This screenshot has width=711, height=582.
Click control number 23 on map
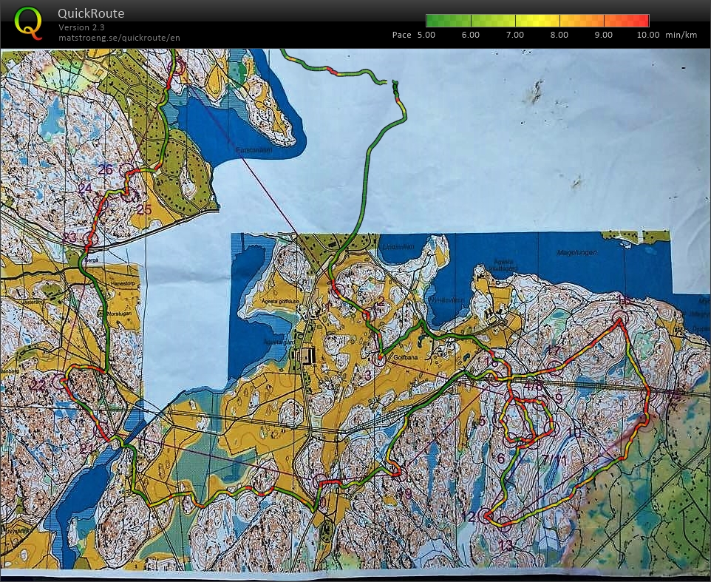(69, 237)
